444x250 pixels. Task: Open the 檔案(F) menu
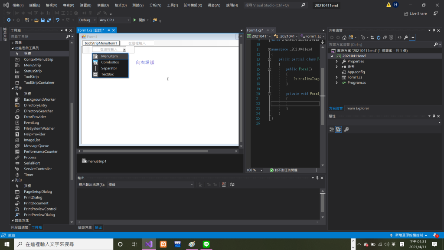(x=18, y=5)
